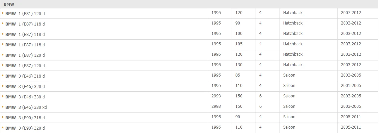This screenshot has width=379, height=133.
Task: Click the 2001-2005 year range cell
Action: click(351, 86)
